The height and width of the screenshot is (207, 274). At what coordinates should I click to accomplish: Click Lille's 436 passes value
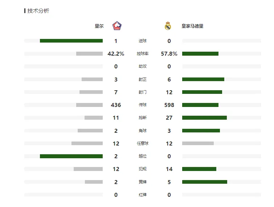tap(116, 105)
